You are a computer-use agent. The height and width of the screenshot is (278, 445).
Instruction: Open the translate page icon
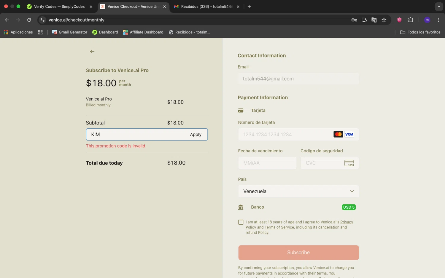coord(374,20)
